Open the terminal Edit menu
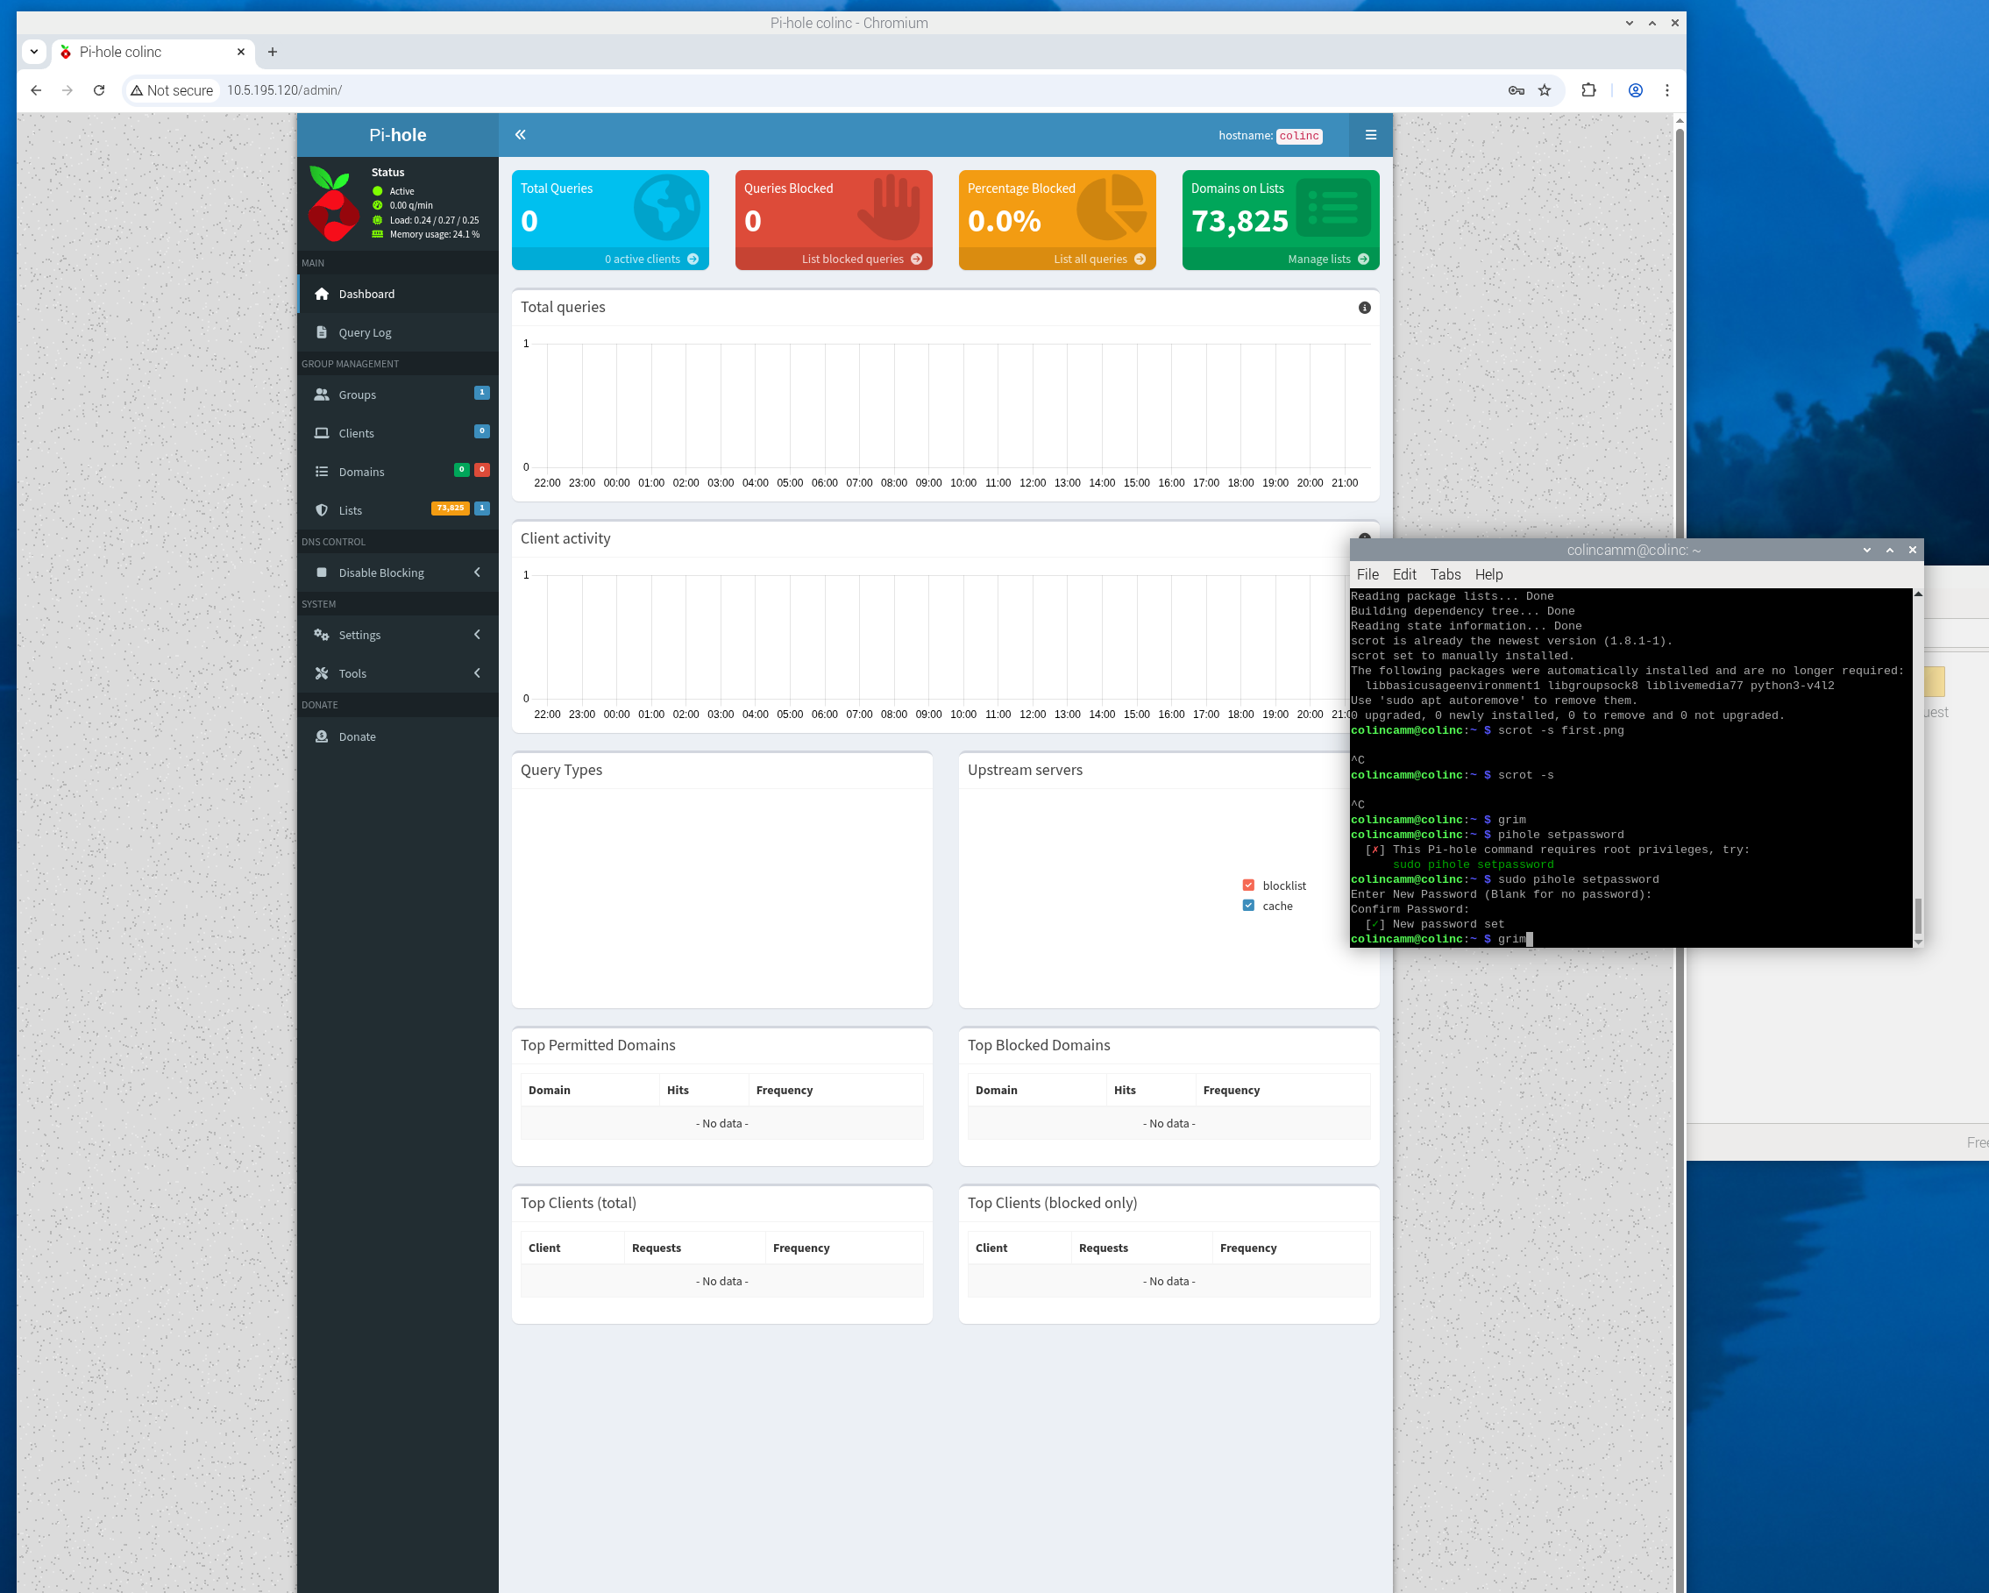This screenshot has width=1989, height=1593. click(1403, 573)
